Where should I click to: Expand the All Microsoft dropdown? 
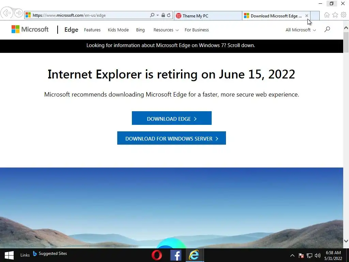coord(301,30)
